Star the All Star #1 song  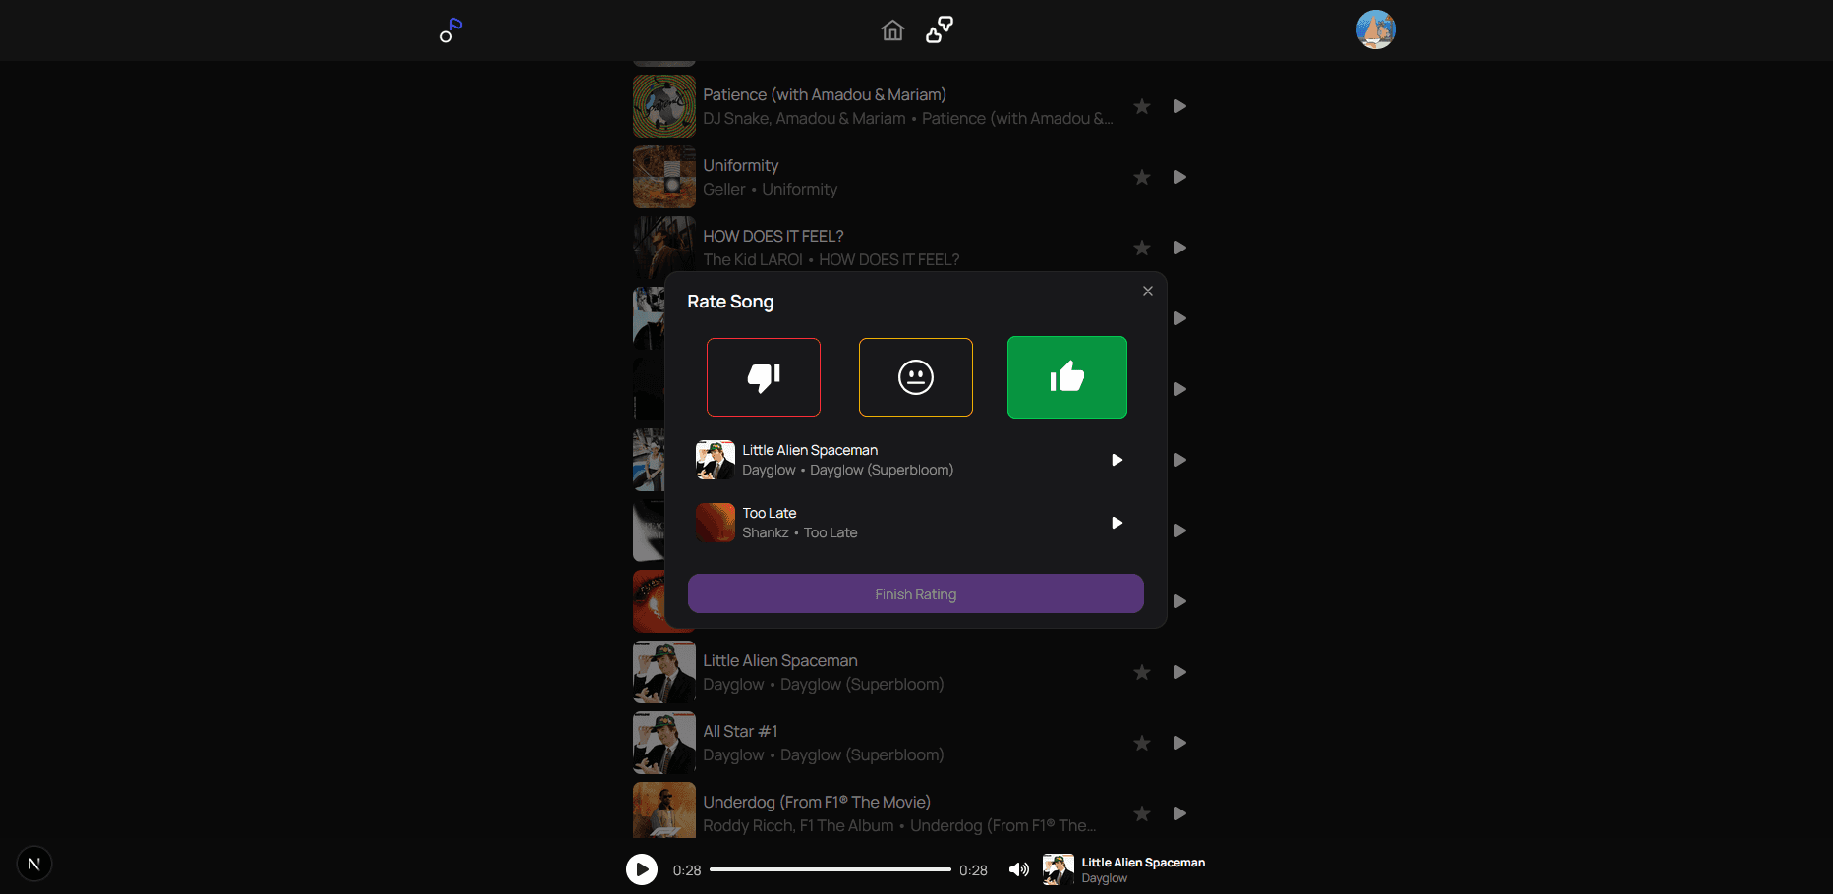tap(1142, 743)
